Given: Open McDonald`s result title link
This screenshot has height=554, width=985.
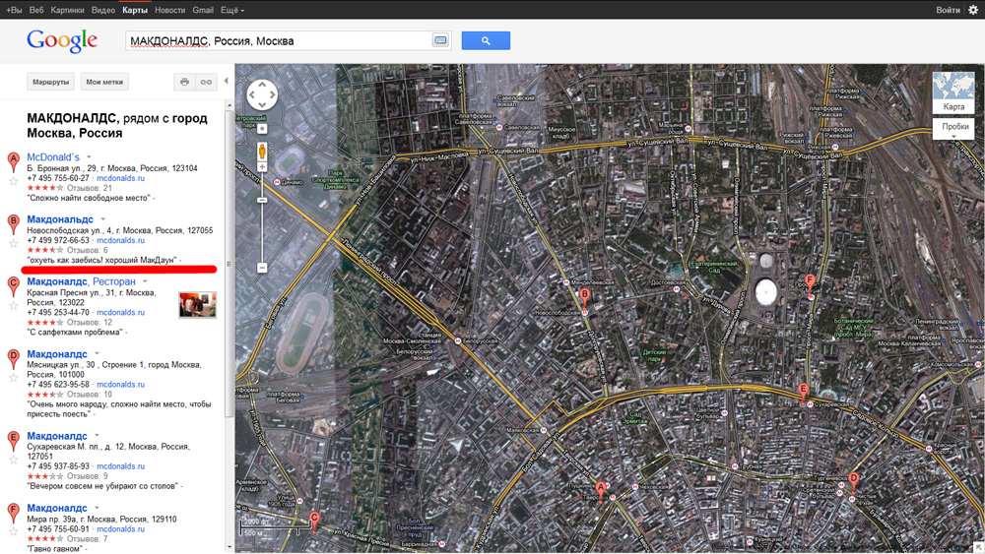Looking at the screenshot, I should point(53,156).
